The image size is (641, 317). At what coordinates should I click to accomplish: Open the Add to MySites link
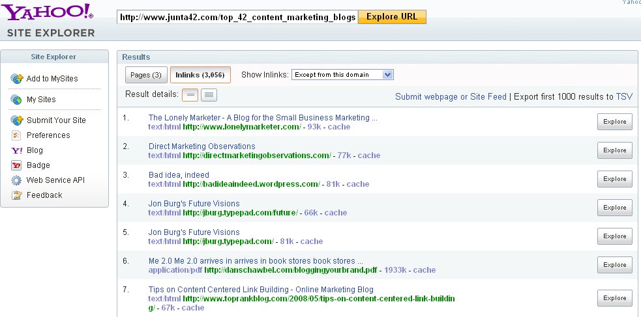[52, 79]
